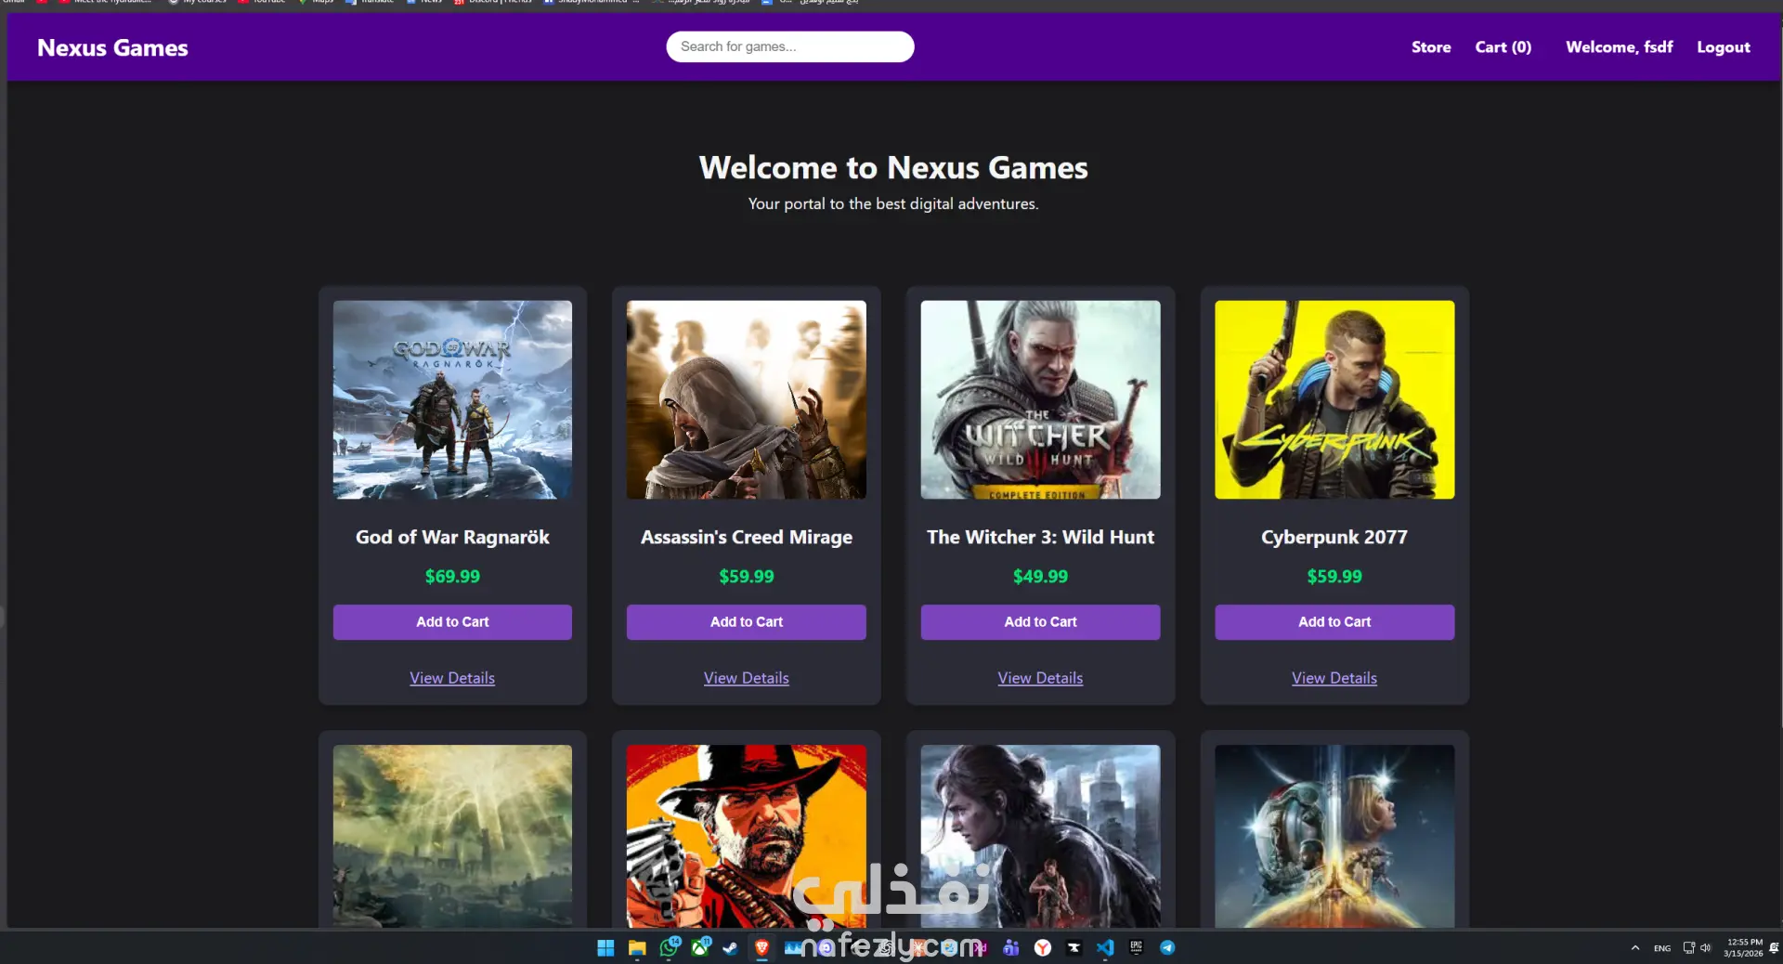
Task: Click Logout in the navbar
Action: pos(1724,46)
